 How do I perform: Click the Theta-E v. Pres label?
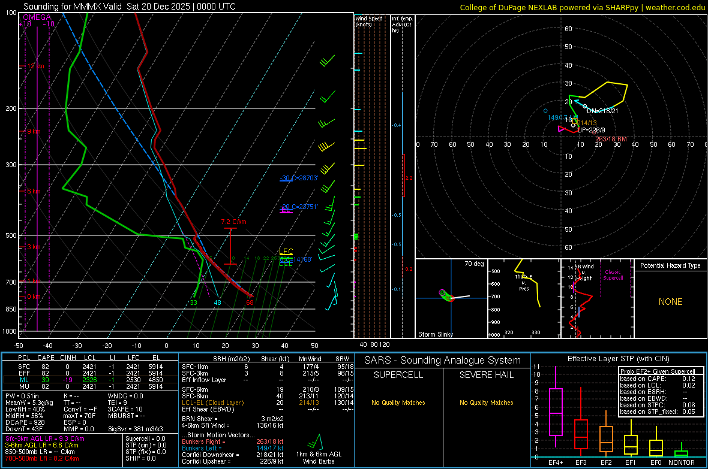[x=524, y=283]
